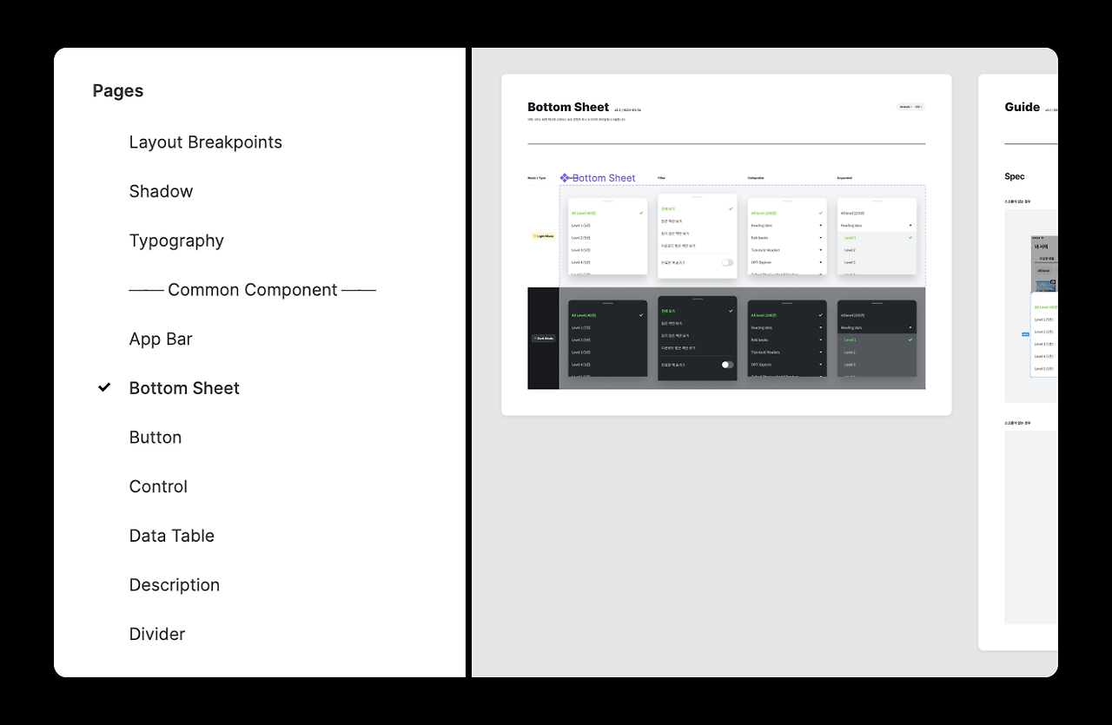
Task: Click the check on dark Collapsible All level row
Action: pos(820,315)
